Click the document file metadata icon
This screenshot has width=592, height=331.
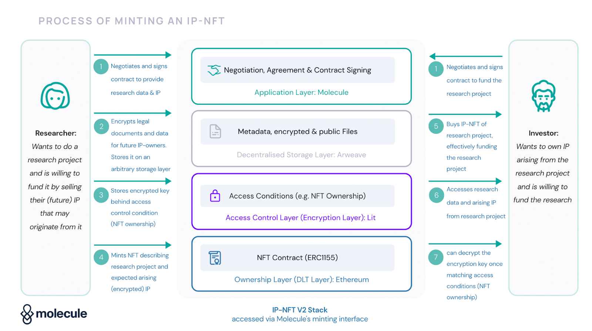pyautogui.click(x=215, y=131)
